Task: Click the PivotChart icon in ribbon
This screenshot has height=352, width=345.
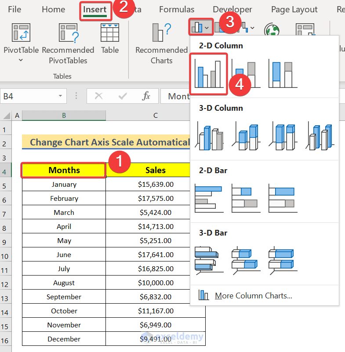Action: pos(305,29)
